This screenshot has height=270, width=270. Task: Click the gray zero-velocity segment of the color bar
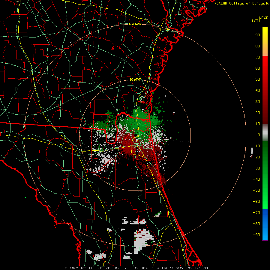(265, 133)
